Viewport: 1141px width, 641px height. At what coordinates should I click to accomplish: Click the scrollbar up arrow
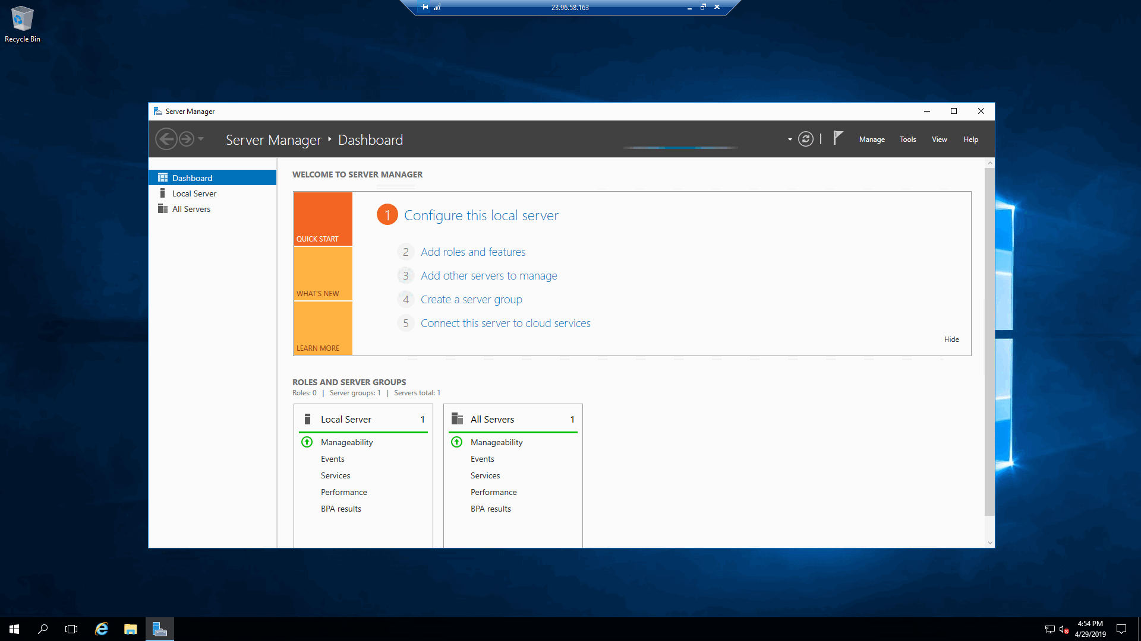989,163
